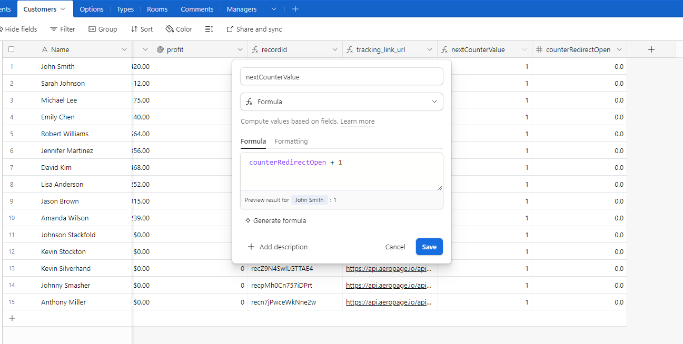Open the nextCounterValue column menu
683x344 pixels.
coord(524,49)
